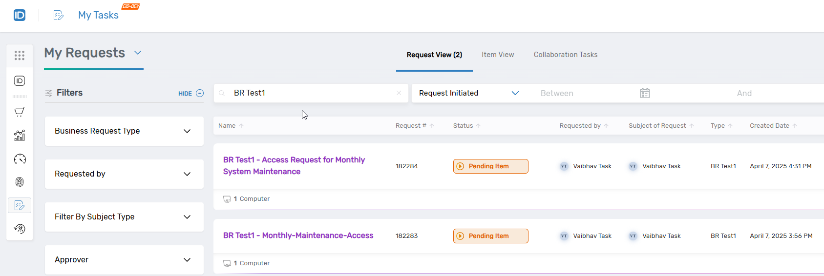The image size is (824, 276).
Task: Open BR Test1 - Monthly-Maintenance-Access request
Action: pos(298,236)
